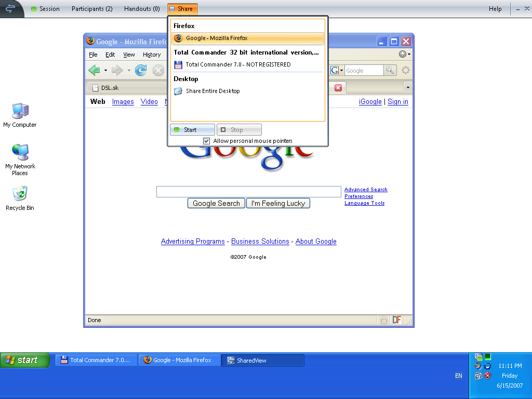The width and height of the screenshot is (532, 399).
Task: Open the Windows start menu
Action: click(x=25, y=360)
